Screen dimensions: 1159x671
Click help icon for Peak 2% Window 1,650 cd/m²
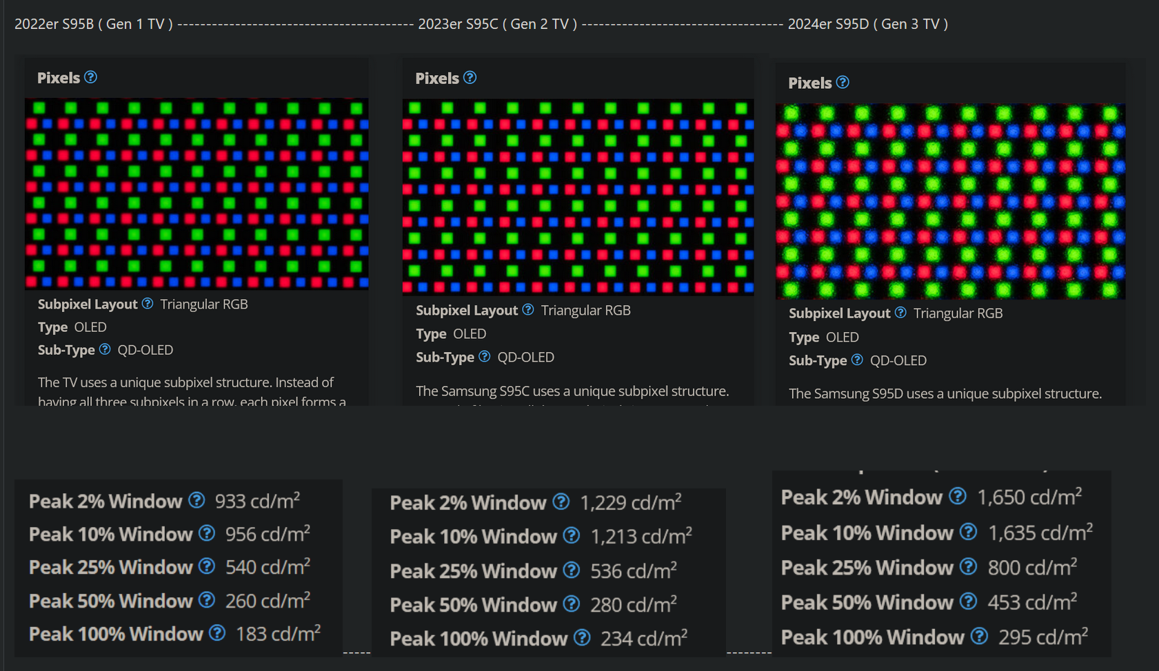[958, 496]
